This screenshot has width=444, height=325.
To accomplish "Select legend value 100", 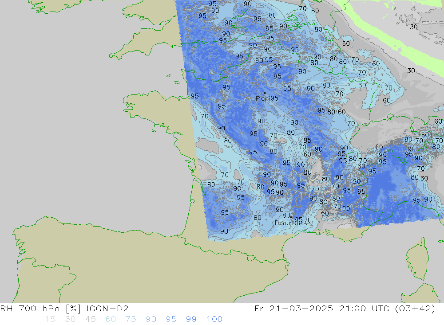I will (214, 319).
